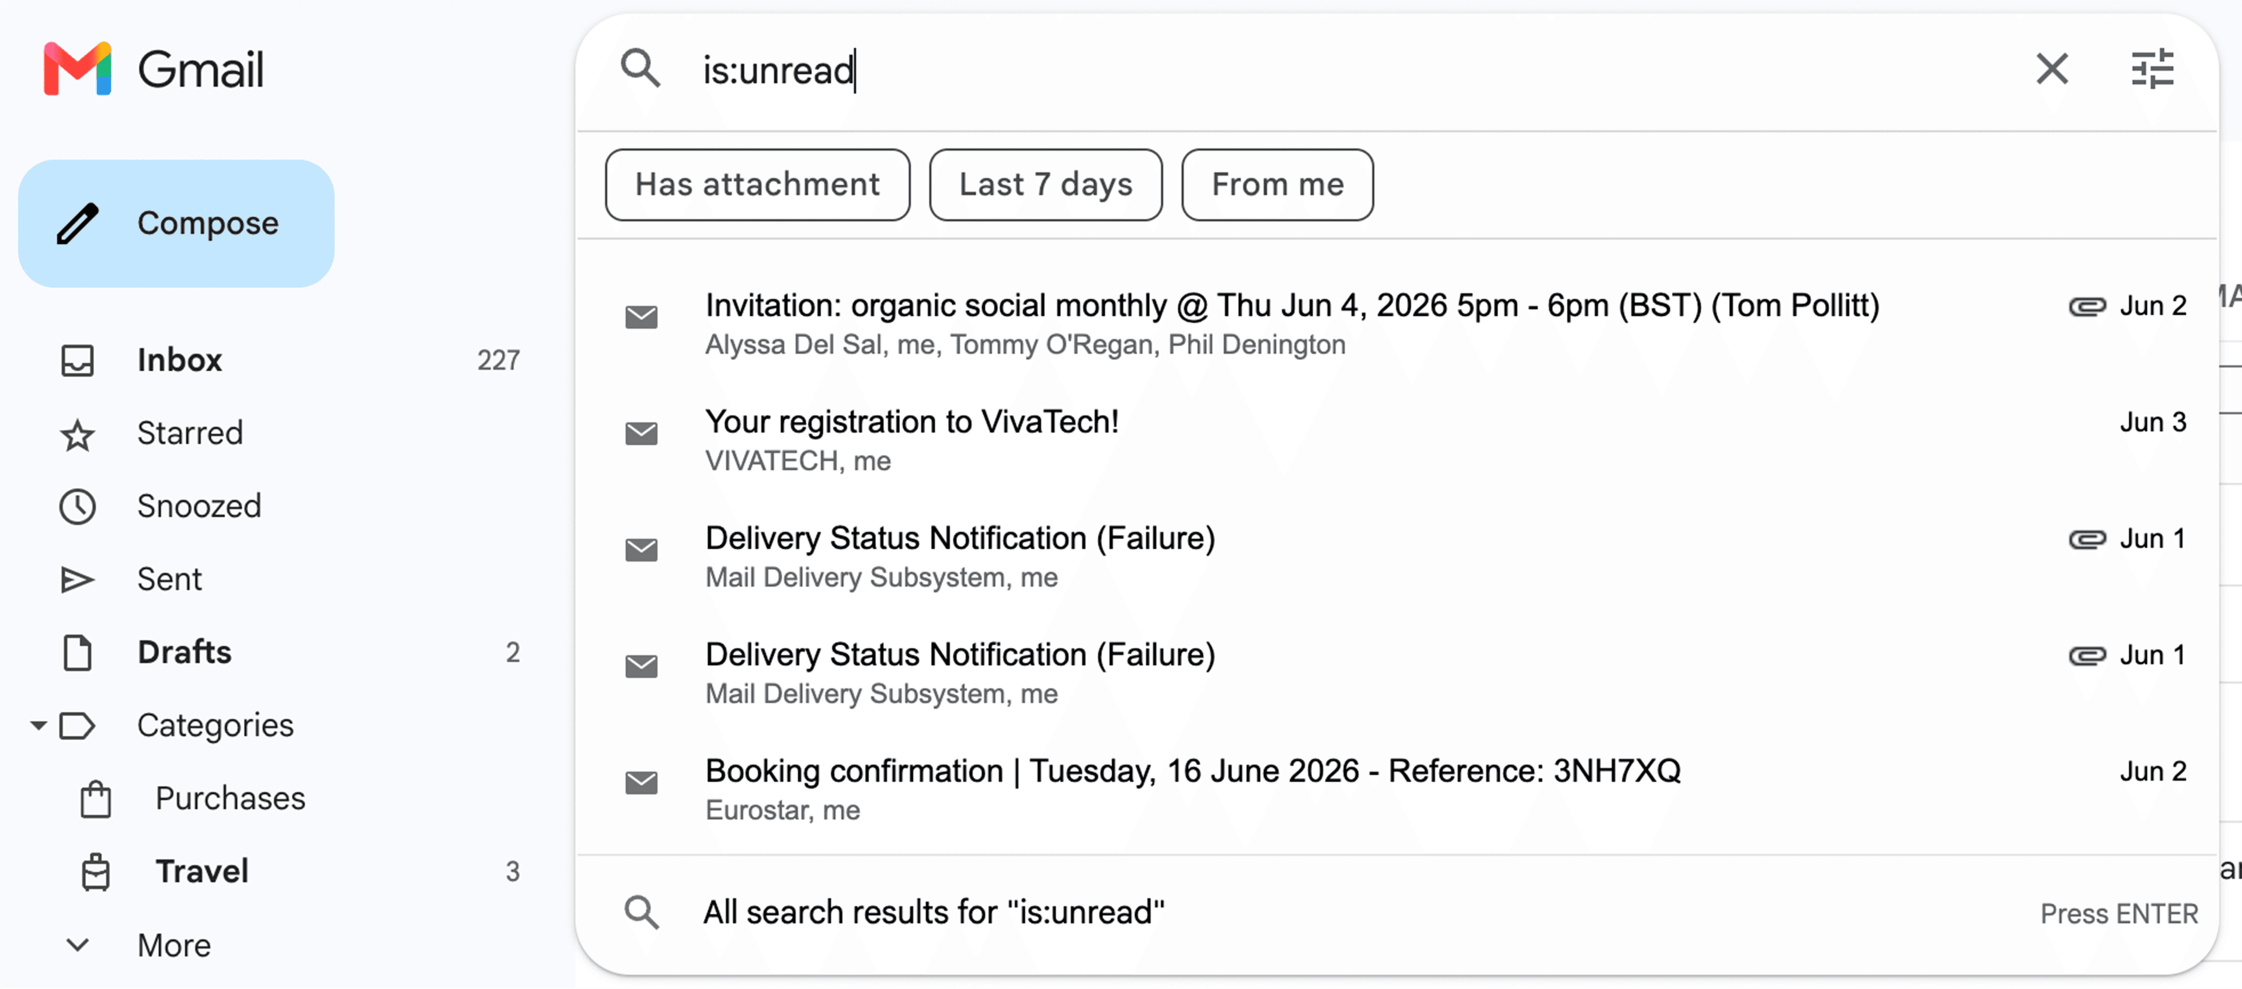Image resolution: width=2242 pixels, height=989 pixels.
Task: Click the Drafts page icon
Action: point(78,653)
